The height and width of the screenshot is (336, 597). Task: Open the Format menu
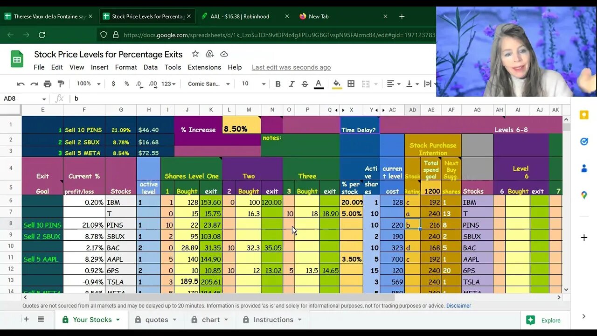(126, 67)
